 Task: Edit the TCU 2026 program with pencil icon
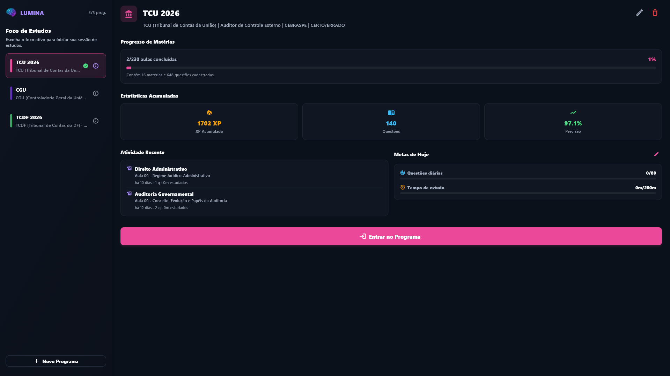(640, 13)
